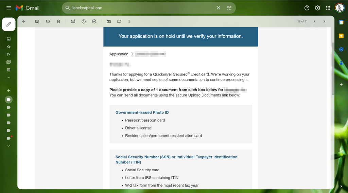348x193 pixels.
Task: Compose a new email
Action: 8,24
